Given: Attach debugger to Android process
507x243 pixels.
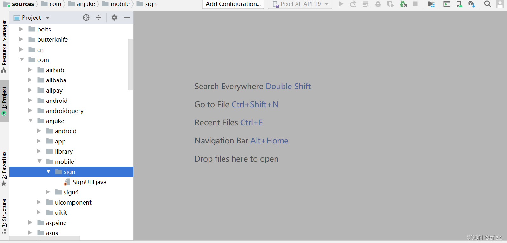Looking at the screenshot, I should (403, 4).
